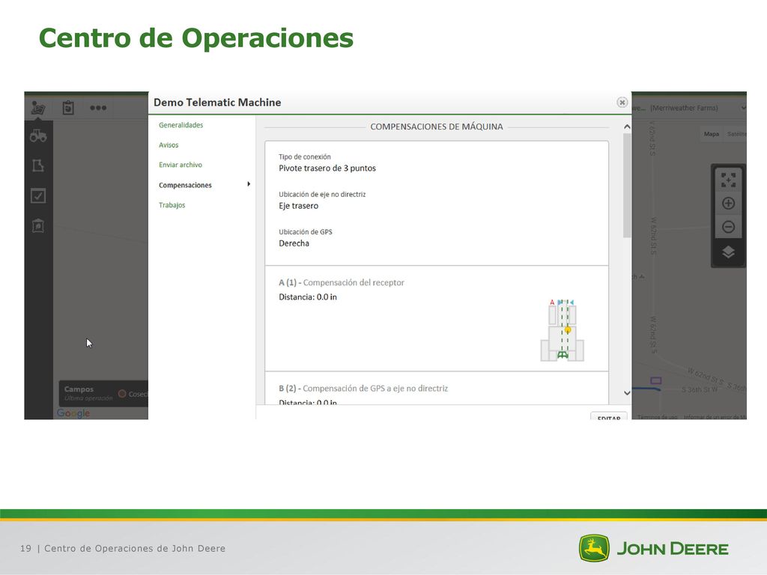
Task: Select the checkmark tasks icon in sidebar
Action: [x=38, y=195]
